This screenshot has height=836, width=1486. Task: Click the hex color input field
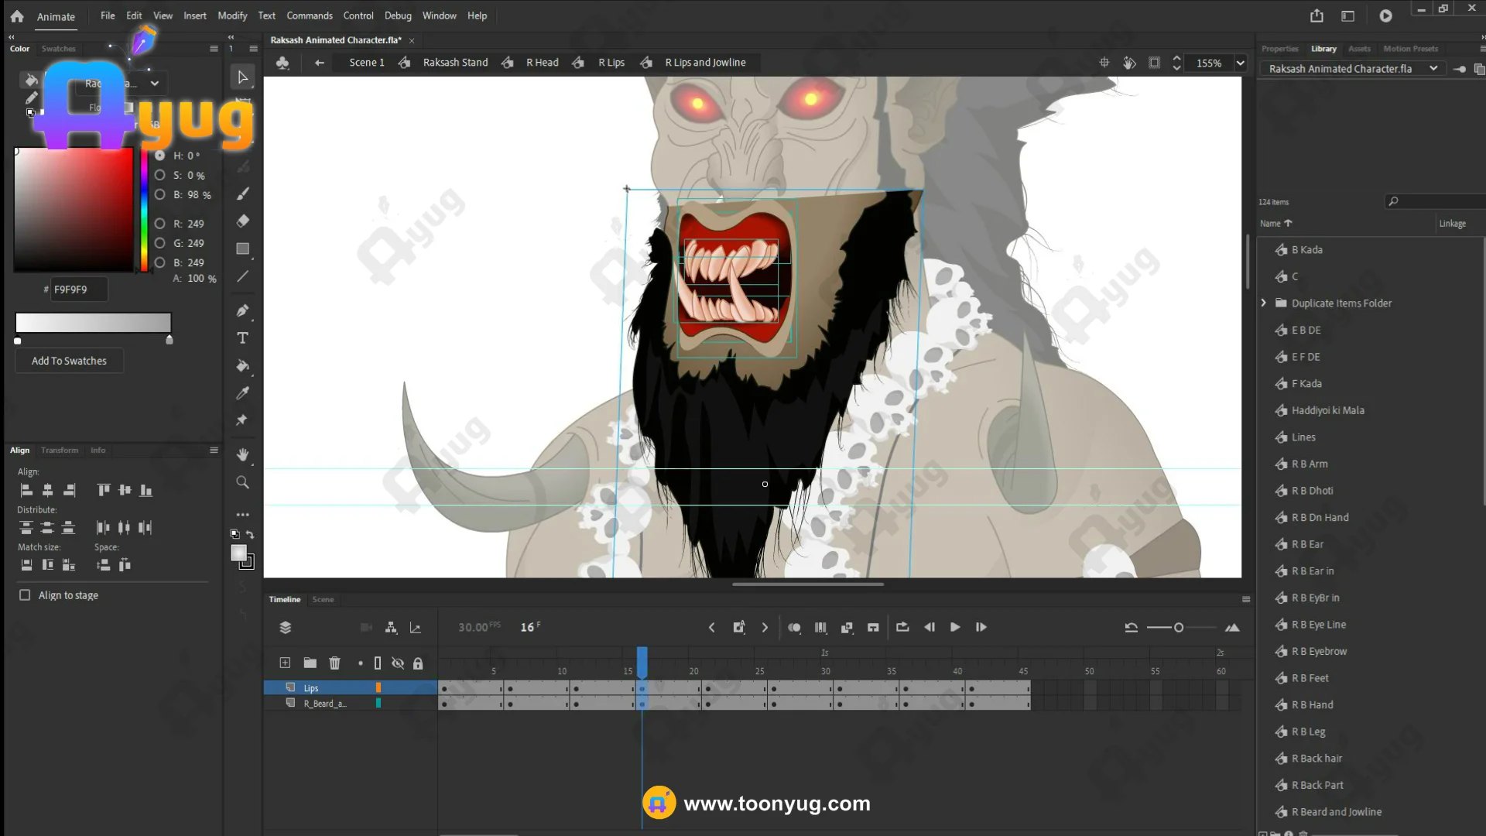point(78,290)
